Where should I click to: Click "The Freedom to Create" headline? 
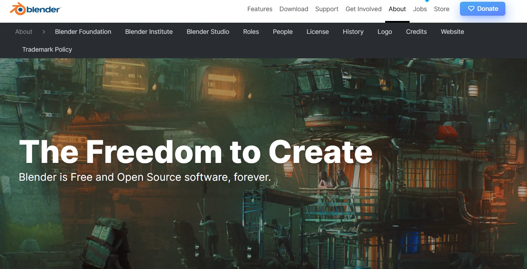pyautogui.click(x=196, y=152)
